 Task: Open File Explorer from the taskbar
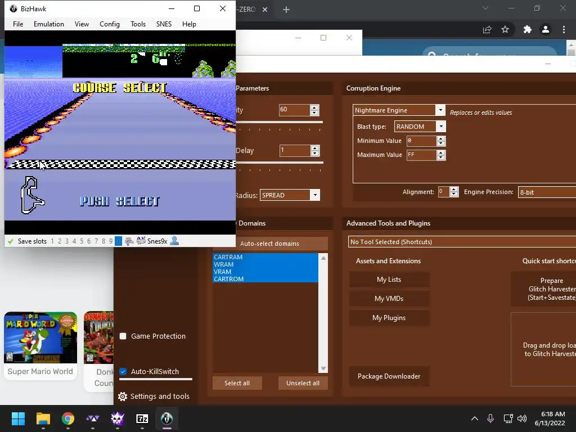[43, 418]
